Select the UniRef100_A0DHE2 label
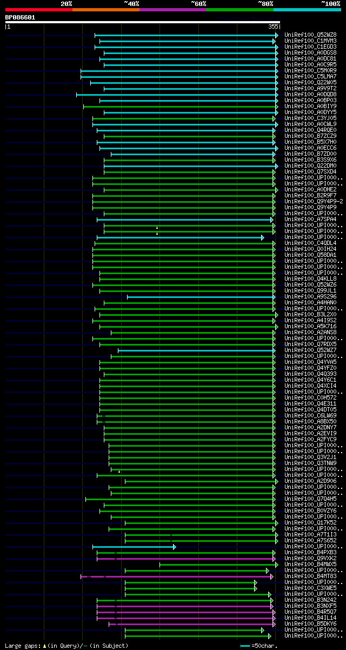 tap(310, 189)
